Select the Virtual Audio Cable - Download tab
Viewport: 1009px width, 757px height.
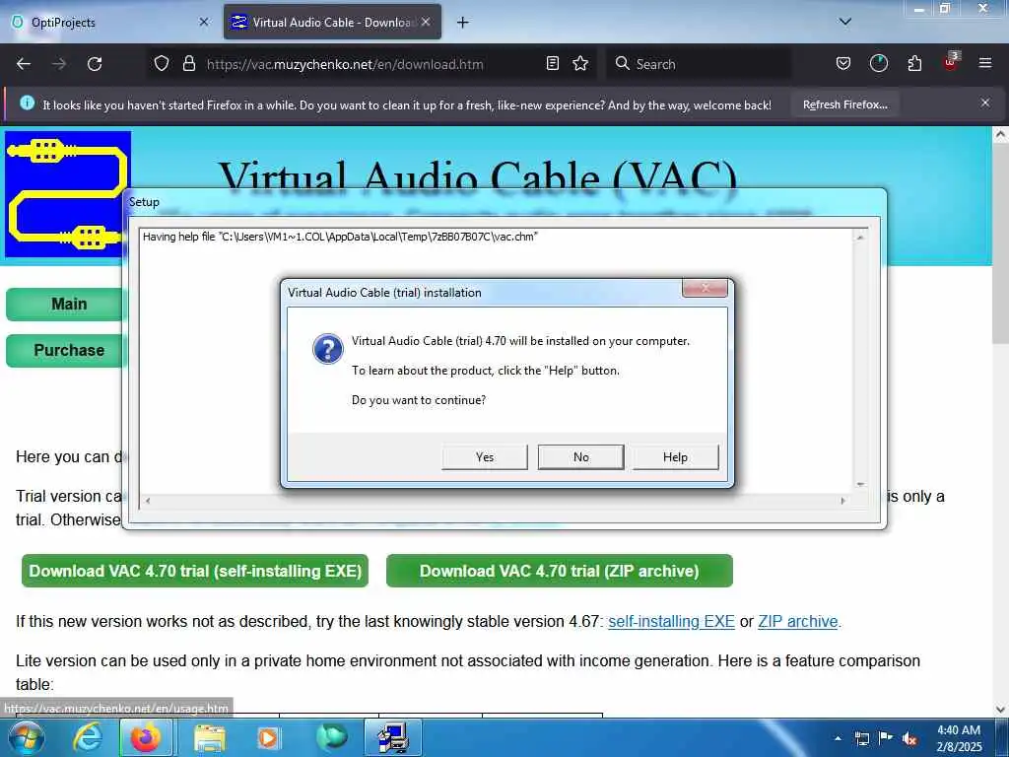(x=333, y=23)
